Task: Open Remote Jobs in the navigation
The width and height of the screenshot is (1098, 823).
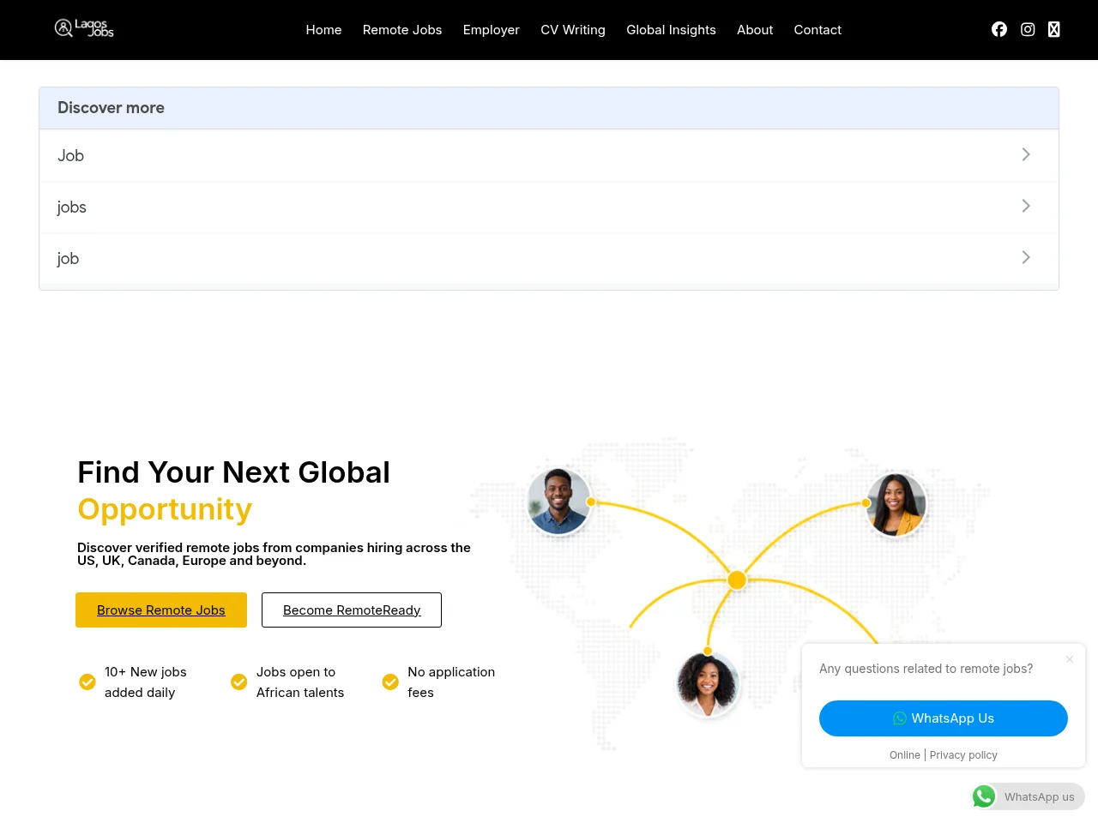Action: [x=402, y=30]
